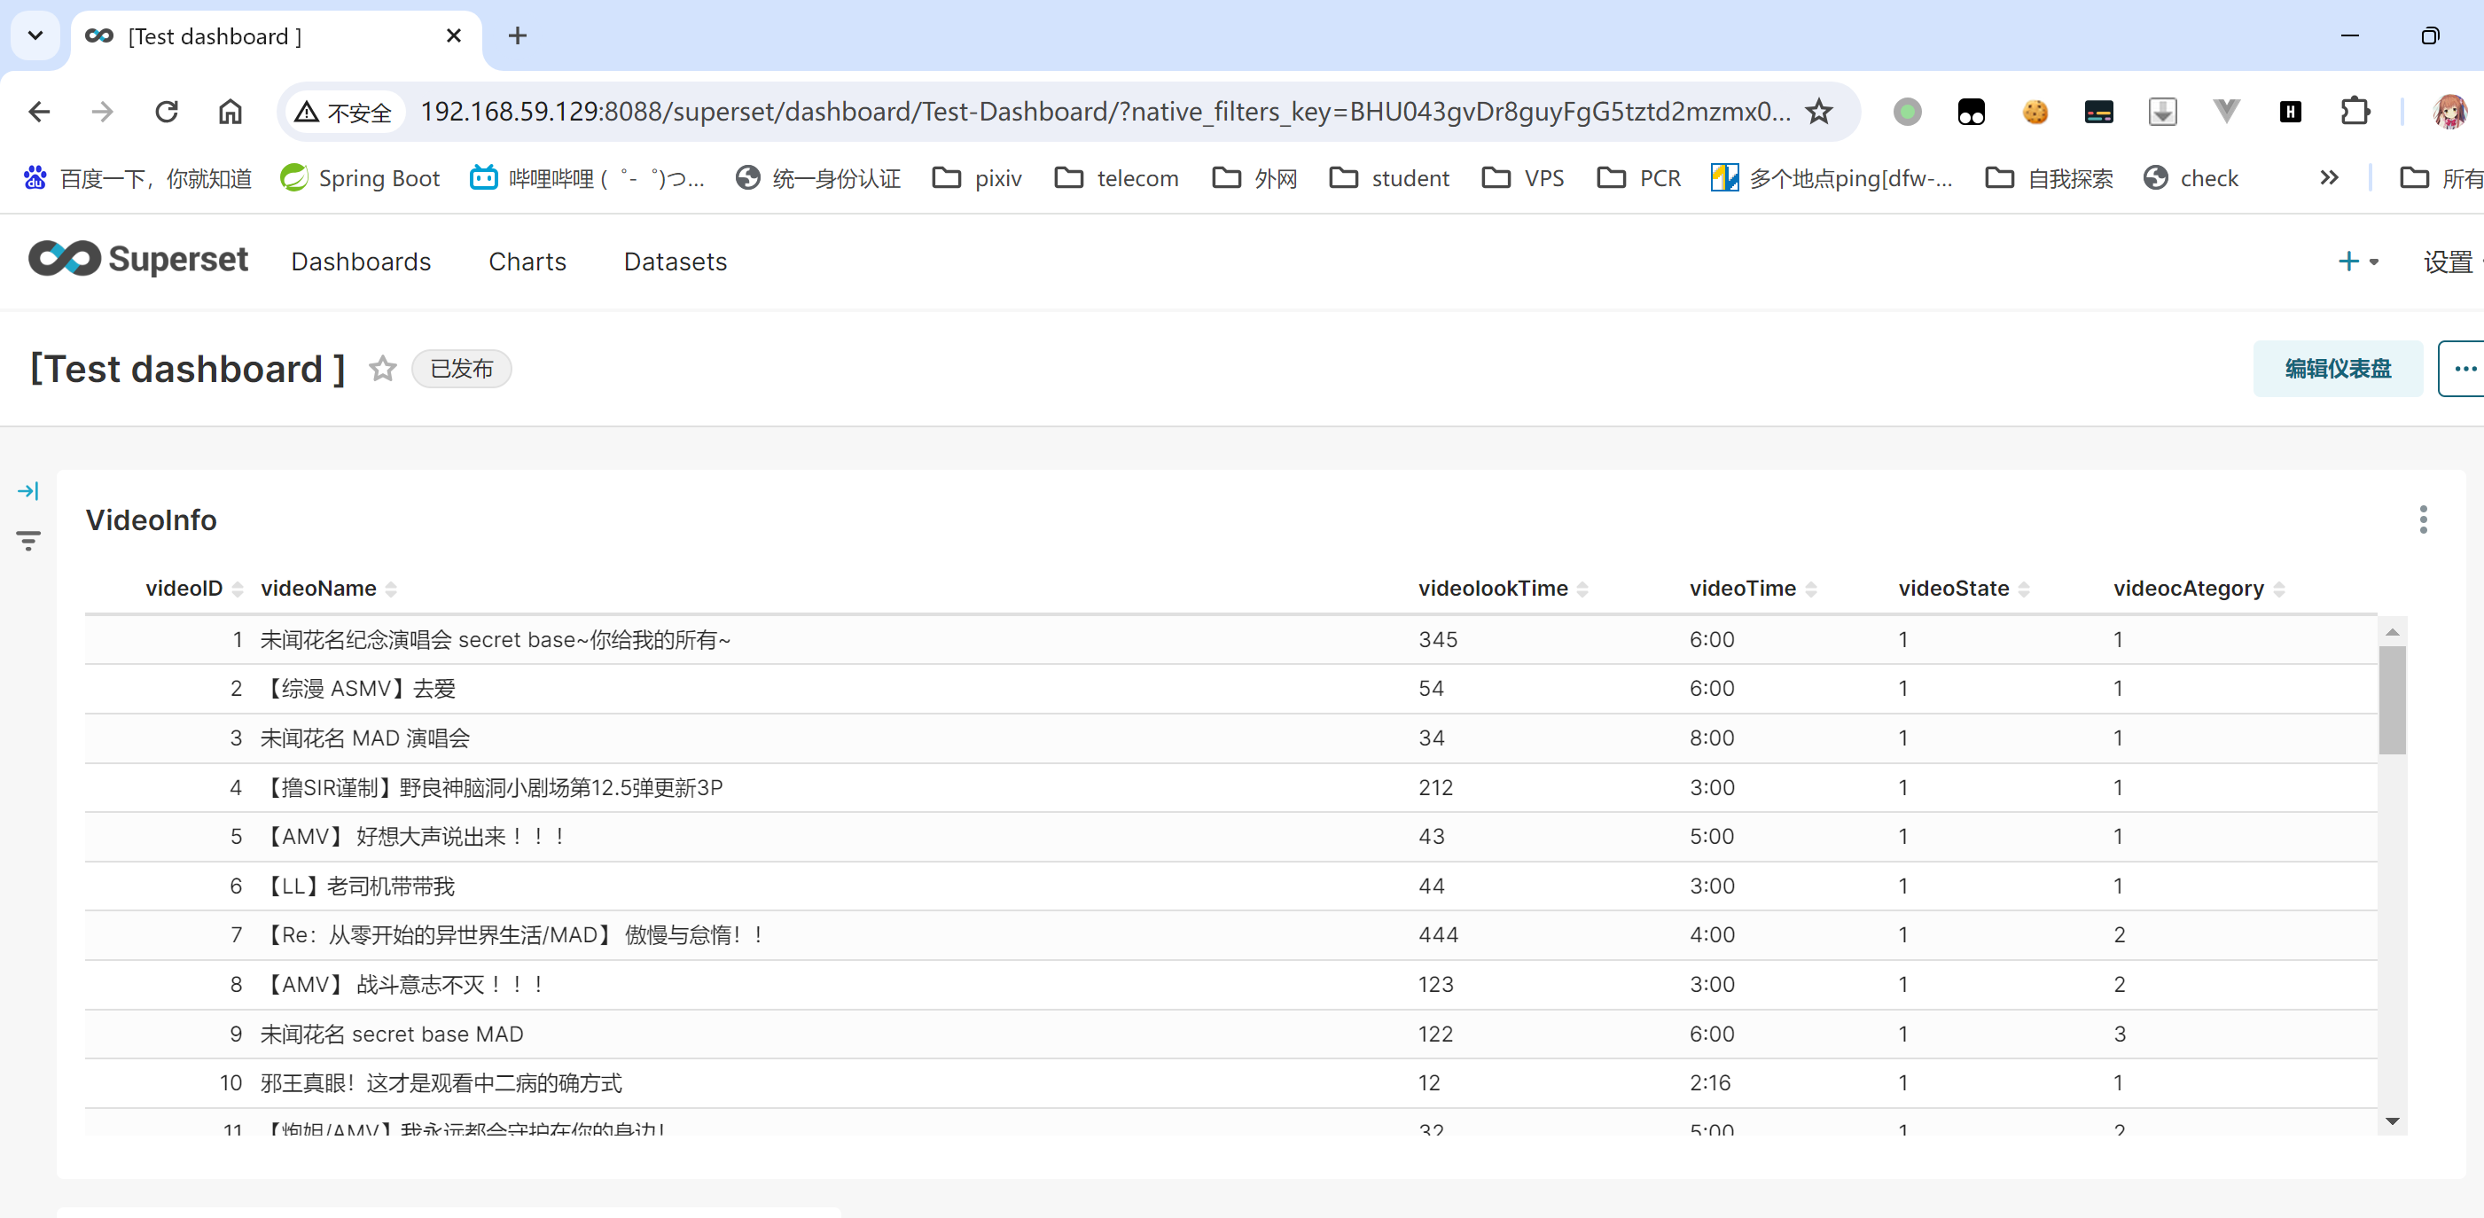
Task: Click the VideoInfo table vertical scrollbar
Action: click(x=2392, y=700)
